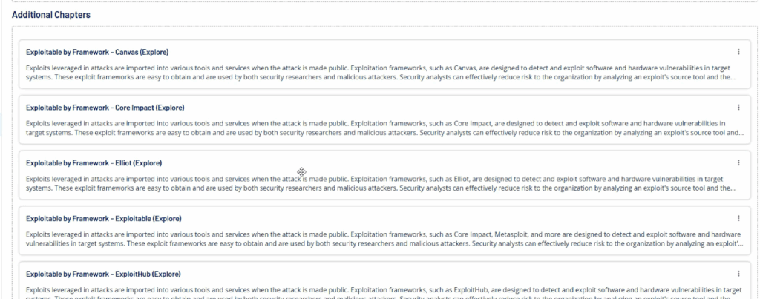Screen dimensions: 760x299
Task: Click three-dot menu on Elliot chapter
Action: [x=738, y=162]
